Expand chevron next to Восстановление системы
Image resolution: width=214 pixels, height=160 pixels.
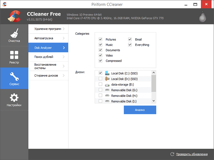pos(64,66)
